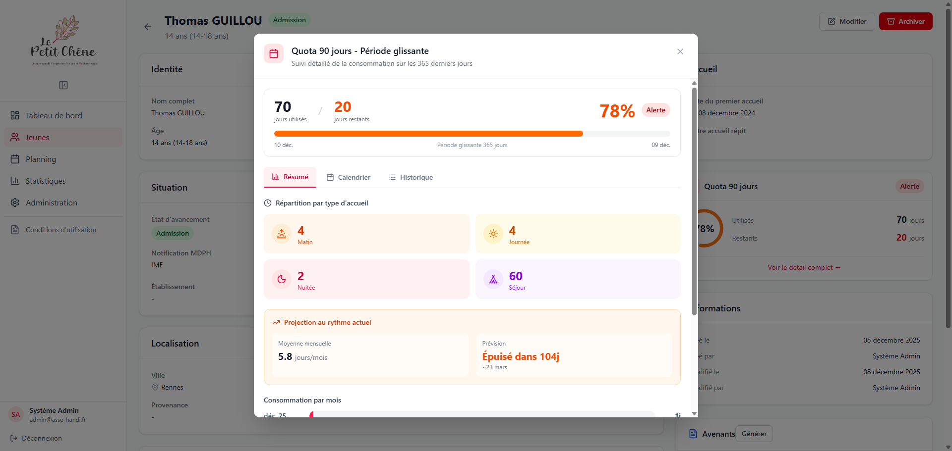The height and width of the screenshot is (451, 952).
Task: Open Voir le détail complet link
Action: 804,267
